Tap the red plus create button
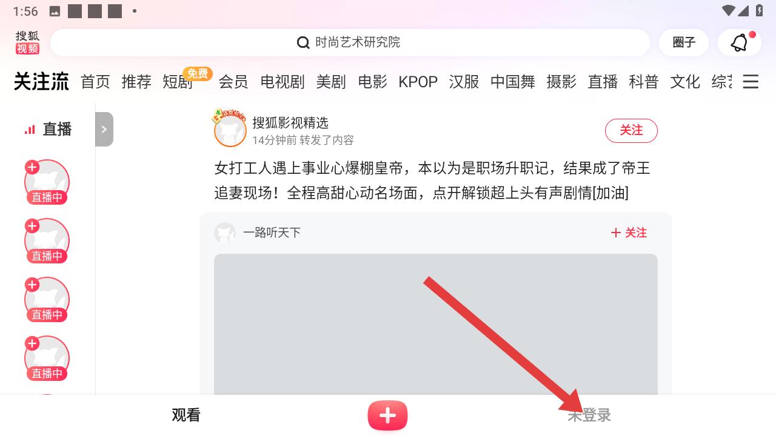Image resolution: width=776 pixels, height=436 pixels. coord(387,415)
